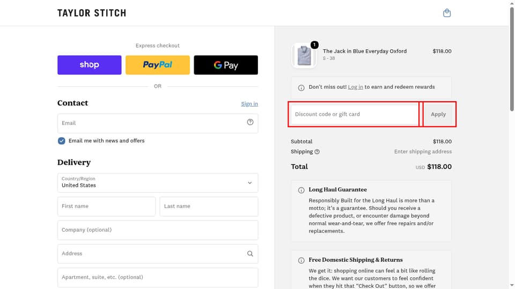Click the quantity badge on the shirt

point(314,45)
